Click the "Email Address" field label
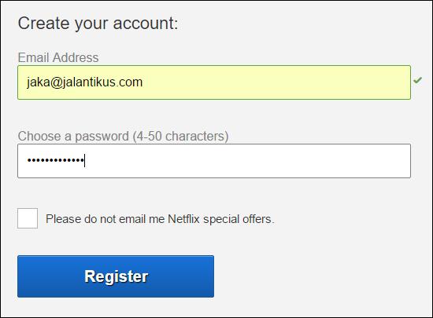The image size is (433, 318). (x=58, y=58)
